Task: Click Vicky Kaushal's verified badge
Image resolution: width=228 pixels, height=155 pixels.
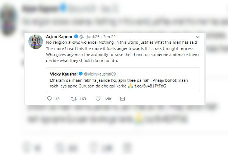Action: (x=81, y=74)
